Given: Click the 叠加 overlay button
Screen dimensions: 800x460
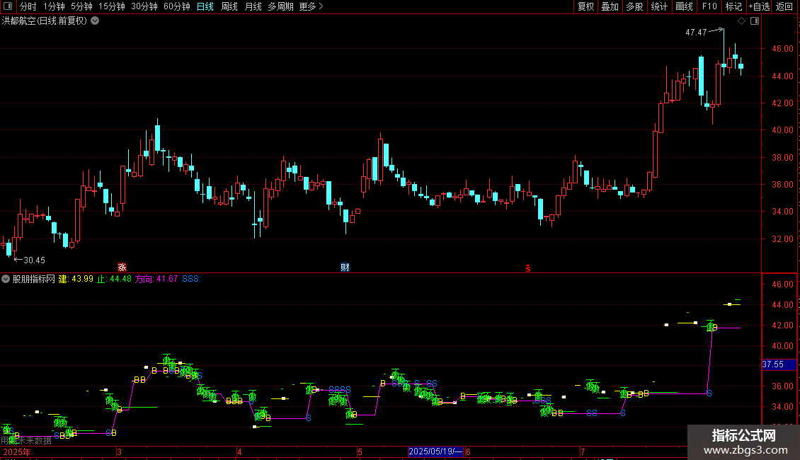Looking at the screenshot, I should 610,6.
